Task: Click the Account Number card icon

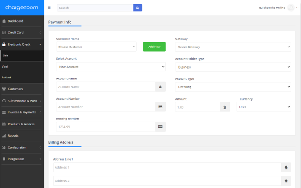Action: point(160,107)
